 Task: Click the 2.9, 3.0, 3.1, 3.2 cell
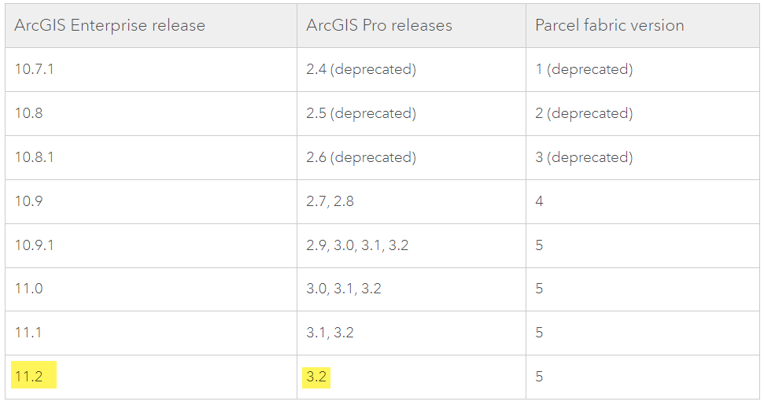(357, 245)
